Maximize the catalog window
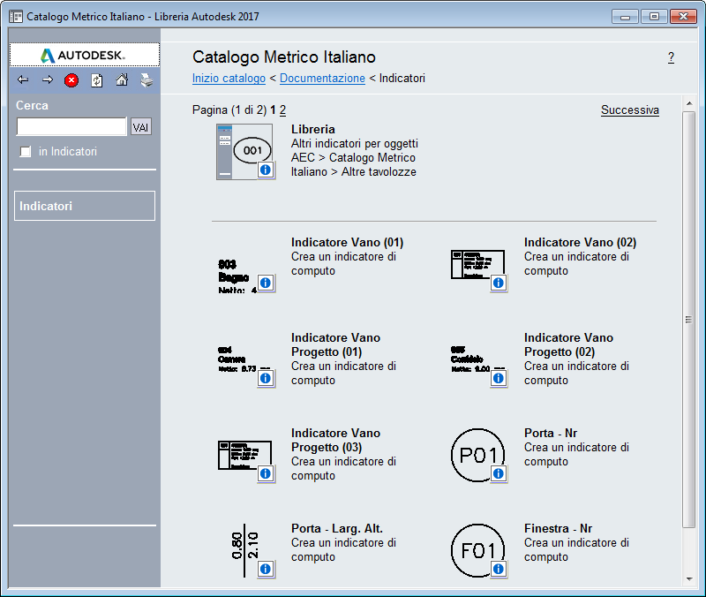This screenshot has width=706, height=597. pos(654,16)
